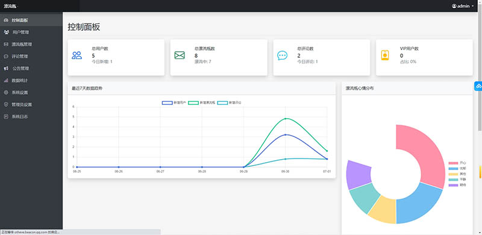
Task: Click the 总评论数 chat bubble card icon
Action: pyautogui.click(x=282, y=55)
